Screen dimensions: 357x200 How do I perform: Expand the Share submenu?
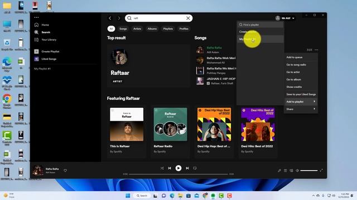click(x=301, y=109)
